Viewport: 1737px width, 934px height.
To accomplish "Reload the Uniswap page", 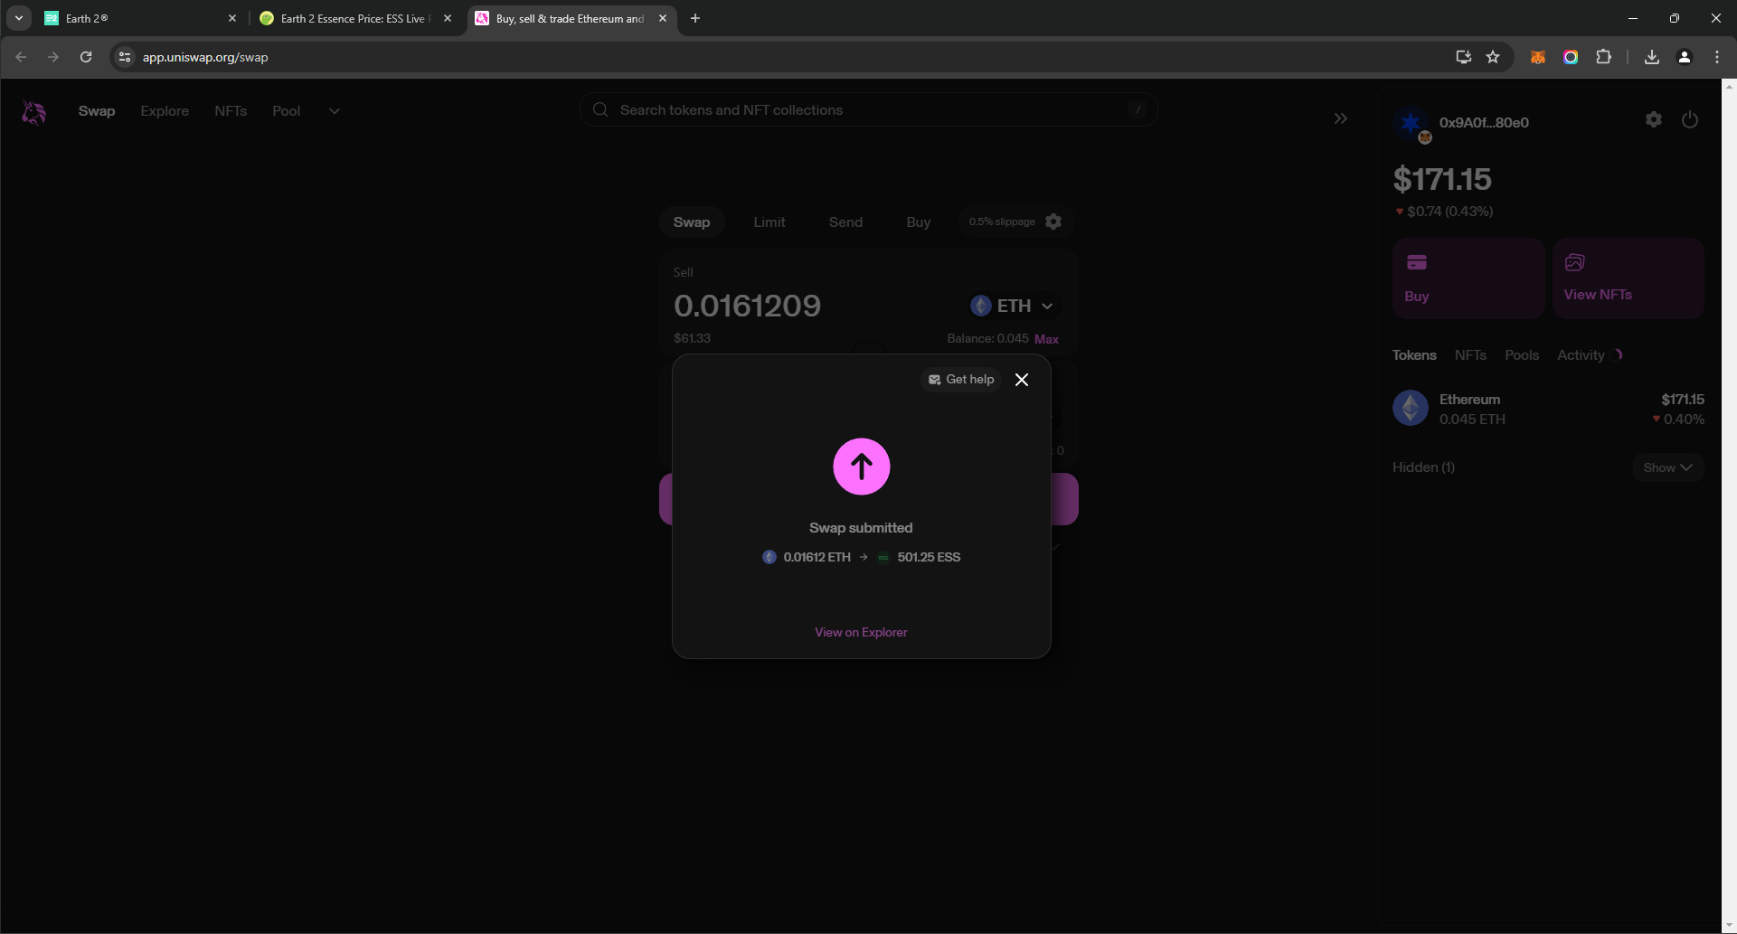I will click(x=86, y=57).
